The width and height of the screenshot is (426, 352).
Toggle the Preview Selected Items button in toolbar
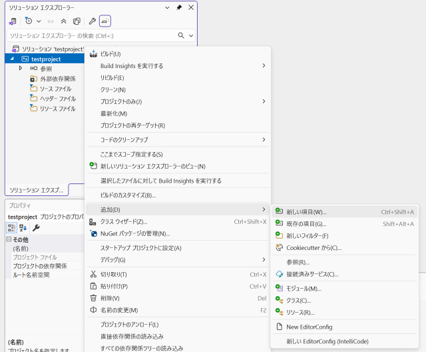click(105, 21)
